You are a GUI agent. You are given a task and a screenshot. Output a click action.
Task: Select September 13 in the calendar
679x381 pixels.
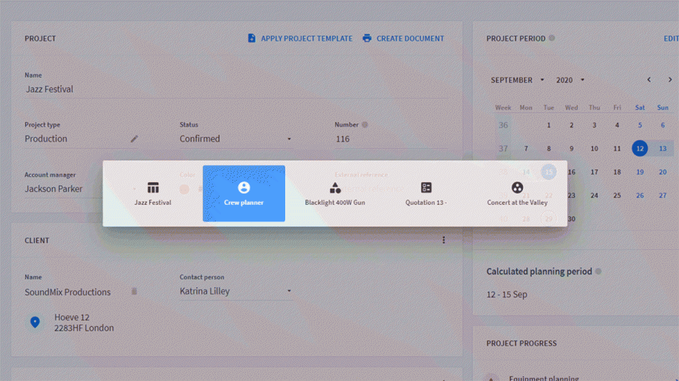pos(662,148)
